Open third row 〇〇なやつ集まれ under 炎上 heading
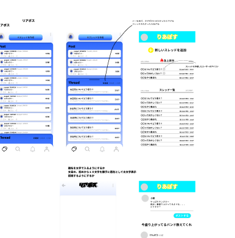The width and height of the screenshot is (235, 238). (167, 77)
